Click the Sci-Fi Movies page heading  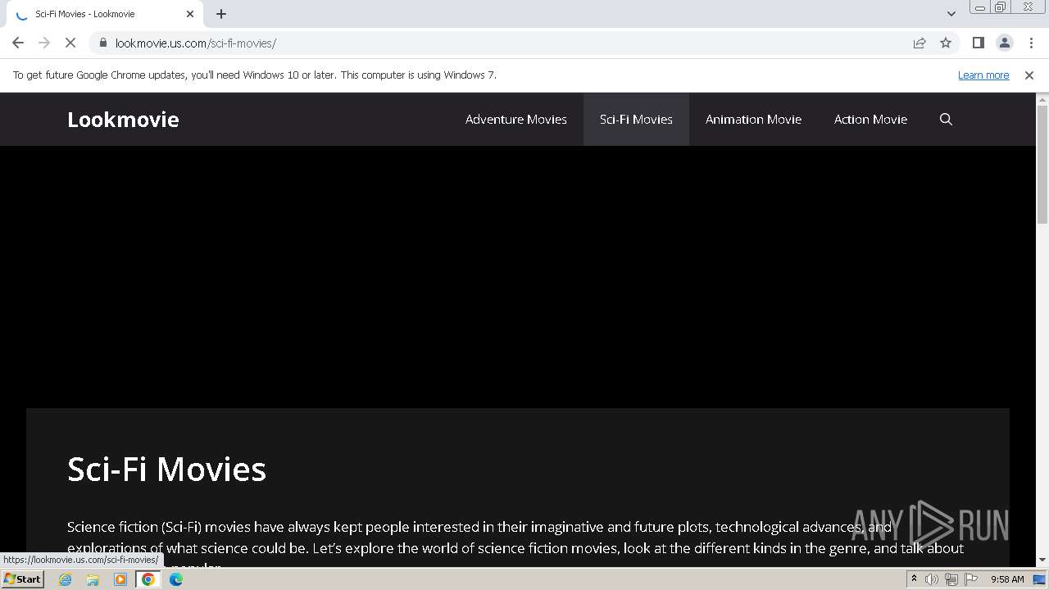[166, 470]
